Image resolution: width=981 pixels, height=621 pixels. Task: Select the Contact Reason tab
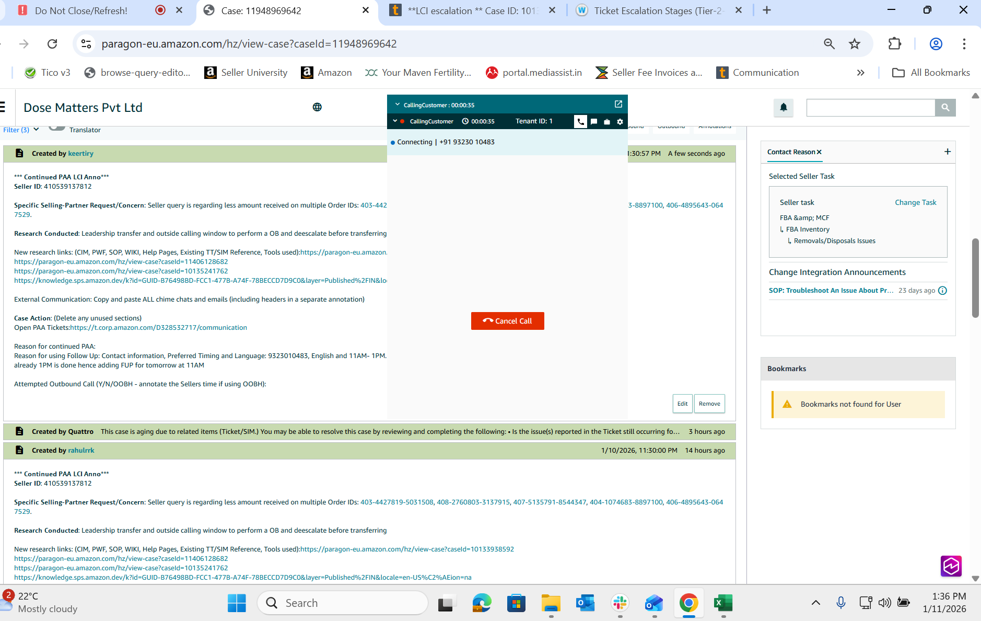click(791, 152)
